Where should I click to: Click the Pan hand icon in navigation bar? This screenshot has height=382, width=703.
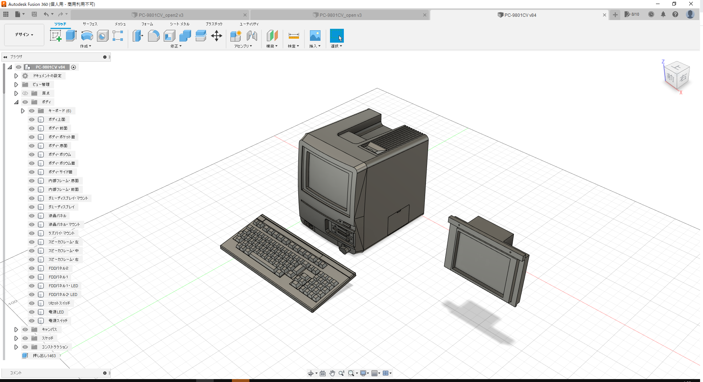click(x=332, y=373)
